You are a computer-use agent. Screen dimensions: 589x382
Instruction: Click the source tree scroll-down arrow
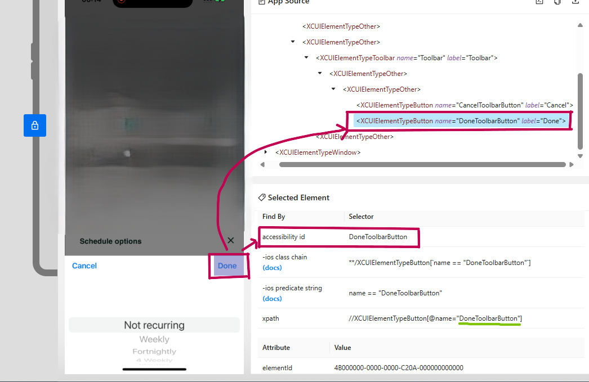point(581,156)
